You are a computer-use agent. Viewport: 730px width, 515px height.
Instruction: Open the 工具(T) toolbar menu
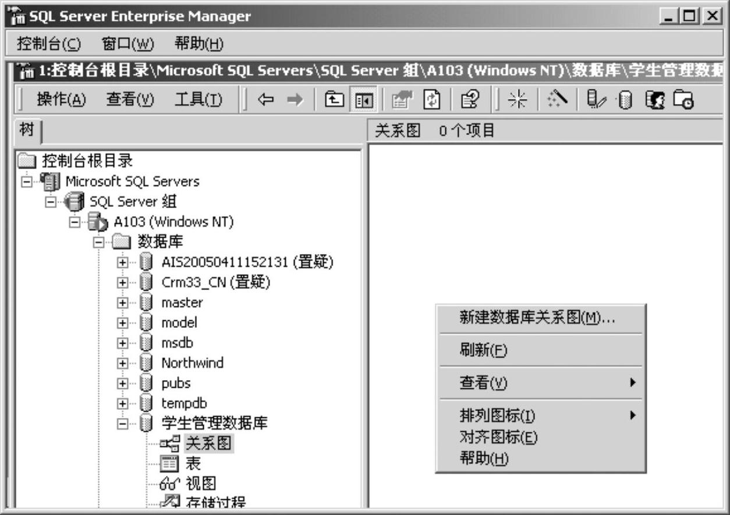198,99
